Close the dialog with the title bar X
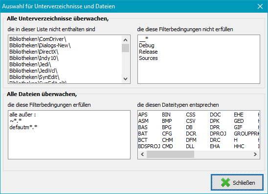268x194 pixels. pyautogui.click(x=260, y=6)
